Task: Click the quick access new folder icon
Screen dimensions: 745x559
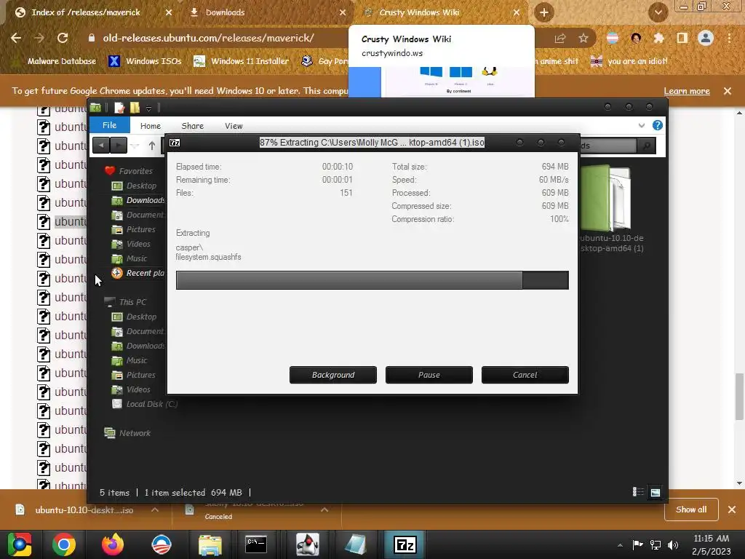Action: click(135, 108)
